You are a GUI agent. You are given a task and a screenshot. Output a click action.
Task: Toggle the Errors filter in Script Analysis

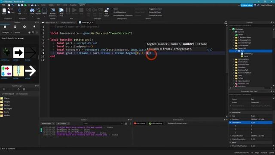[140, 124]
